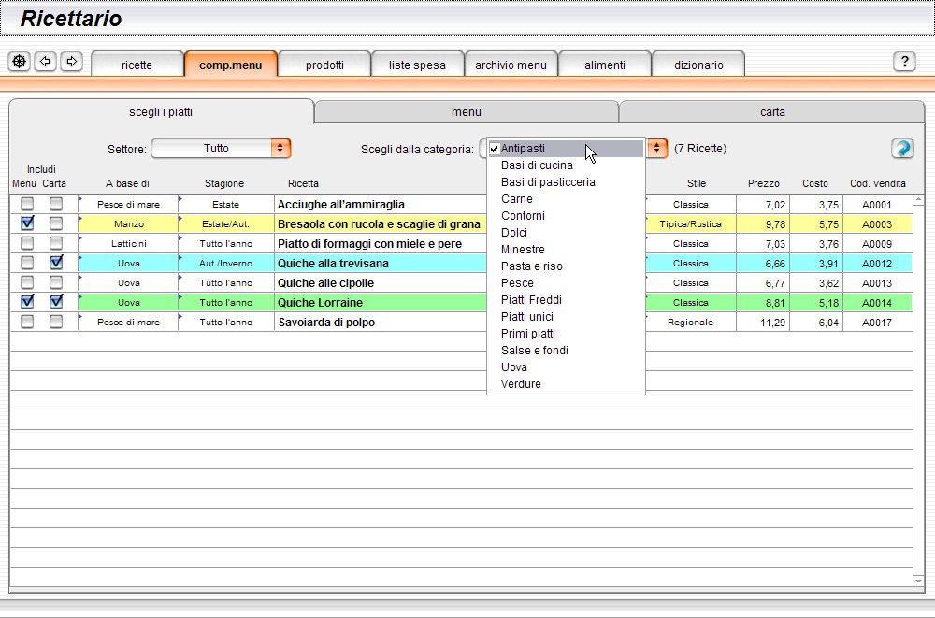Check Menu box for Quiche alle cipolle
This screenshot has height=618, width=935.
(x=27, y=282)
